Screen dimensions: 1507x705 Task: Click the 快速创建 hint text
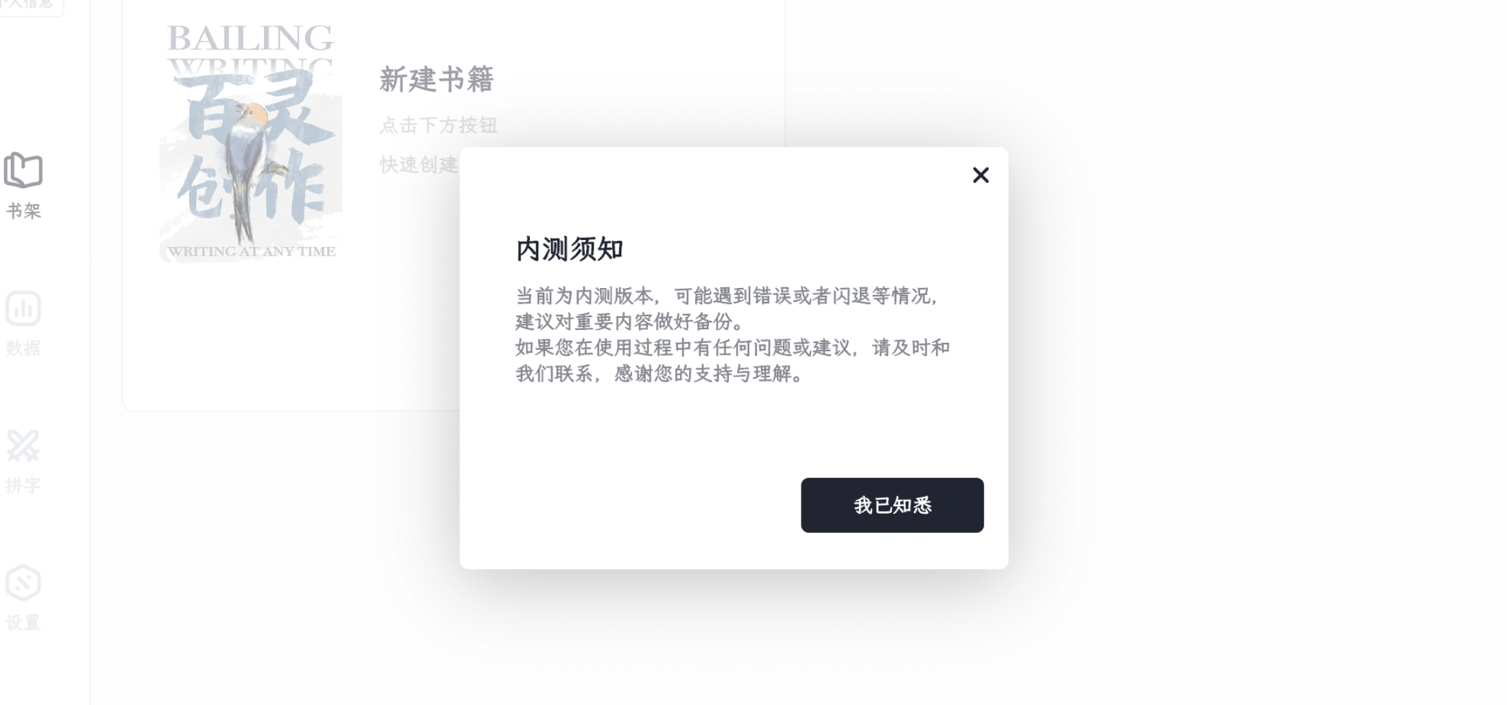[x=419, y=165]
